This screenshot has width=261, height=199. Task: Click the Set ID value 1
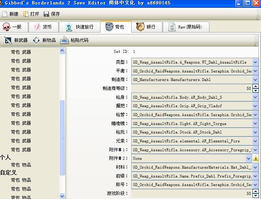pyautogui.click(x=134, y=52)
